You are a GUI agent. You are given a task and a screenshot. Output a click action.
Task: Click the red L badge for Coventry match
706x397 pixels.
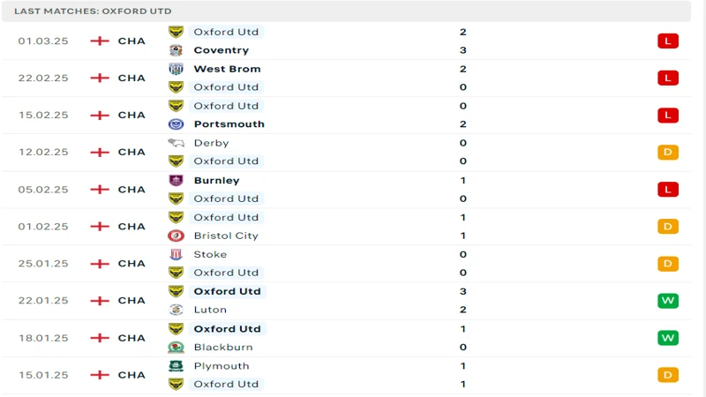[668, 41]
